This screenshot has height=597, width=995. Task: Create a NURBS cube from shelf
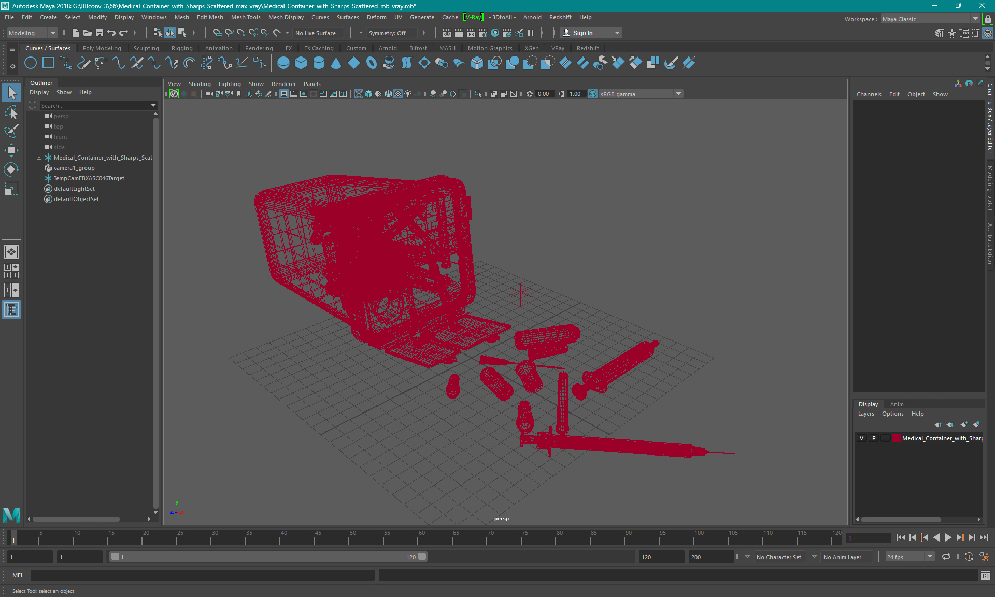[301, 63]
